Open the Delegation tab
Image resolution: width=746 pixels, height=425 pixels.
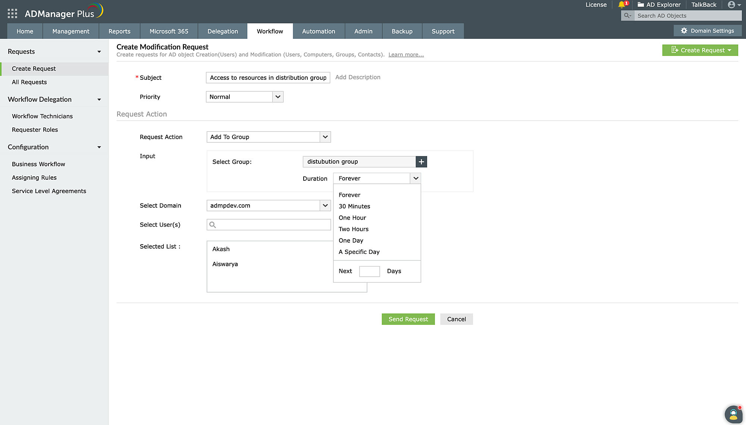[x=223, y=31]
